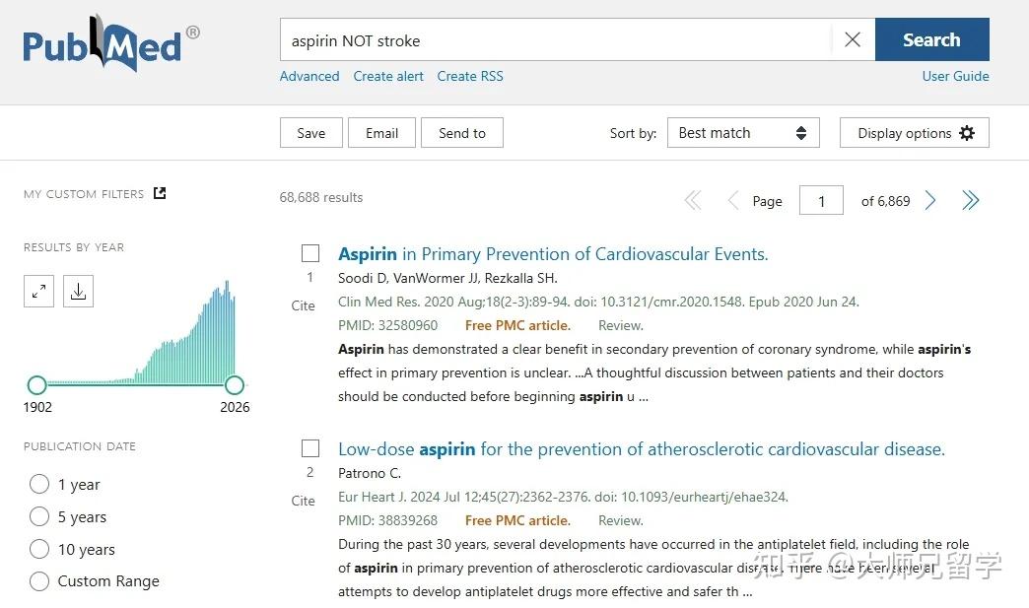Cite the first search result
1029x608 pixels.
(303, 305)
